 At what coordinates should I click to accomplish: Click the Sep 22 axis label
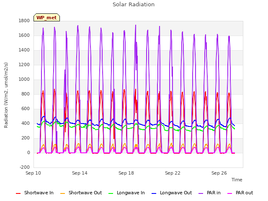[x=173, y=173]
